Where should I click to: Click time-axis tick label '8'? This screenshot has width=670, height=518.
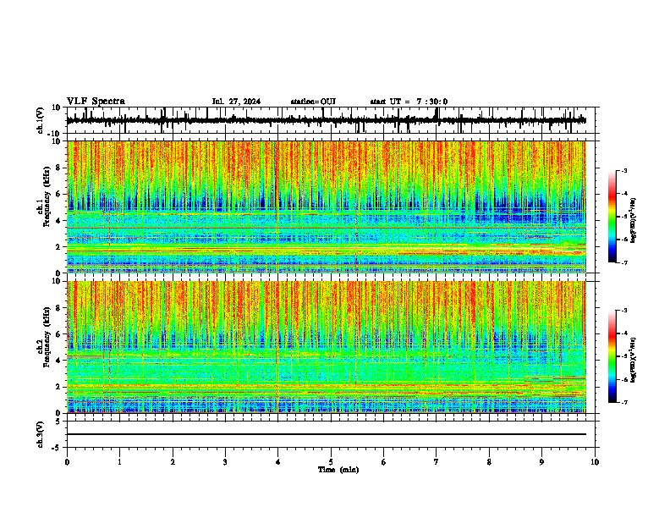coord(489,462)
